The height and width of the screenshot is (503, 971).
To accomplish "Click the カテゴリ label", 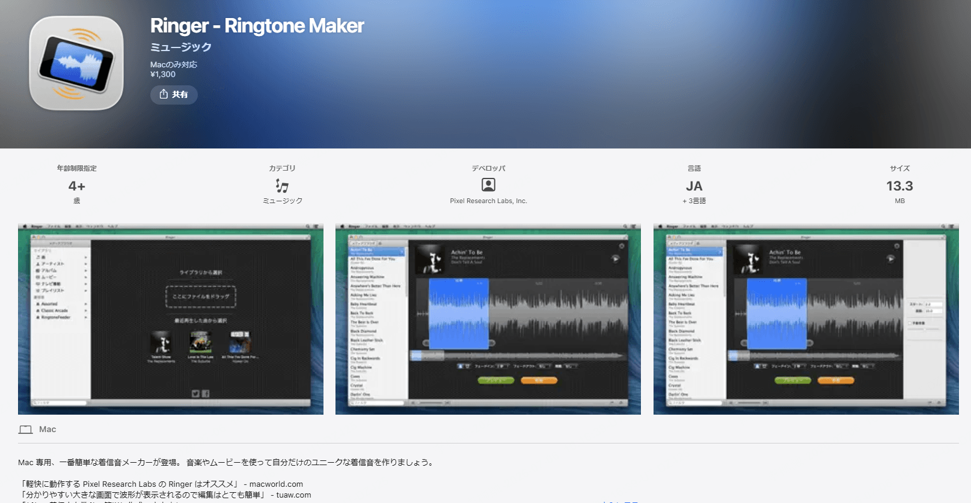I will 282,168.
